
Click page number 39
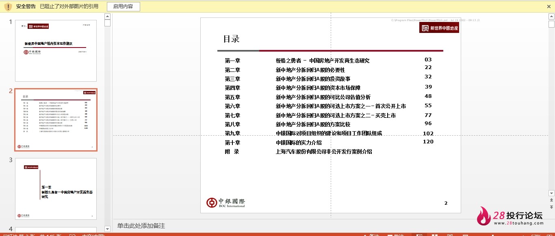(428, 87)
